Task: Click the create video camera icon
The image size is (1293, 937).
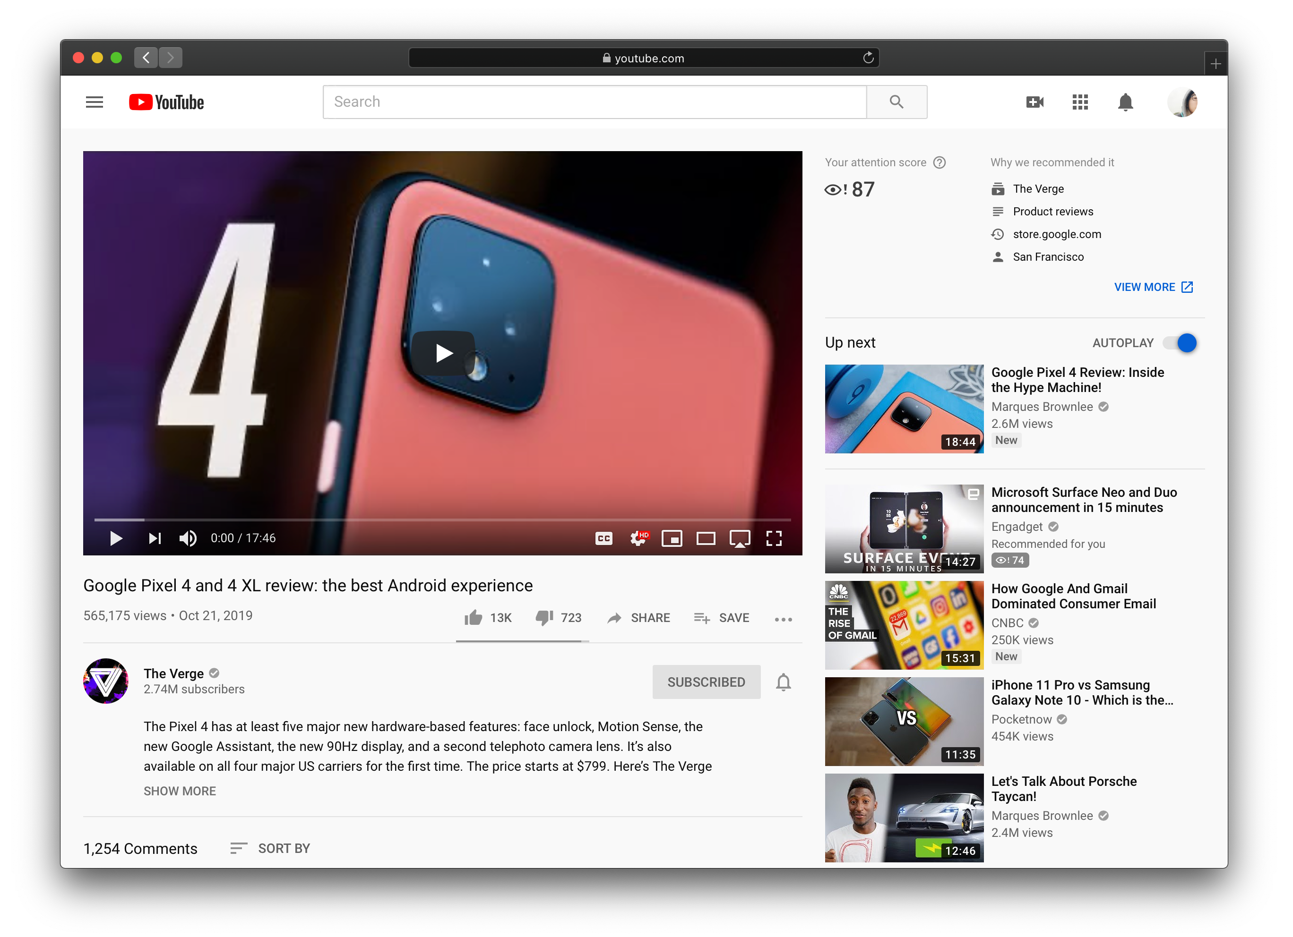Action: click(1034, 102)
